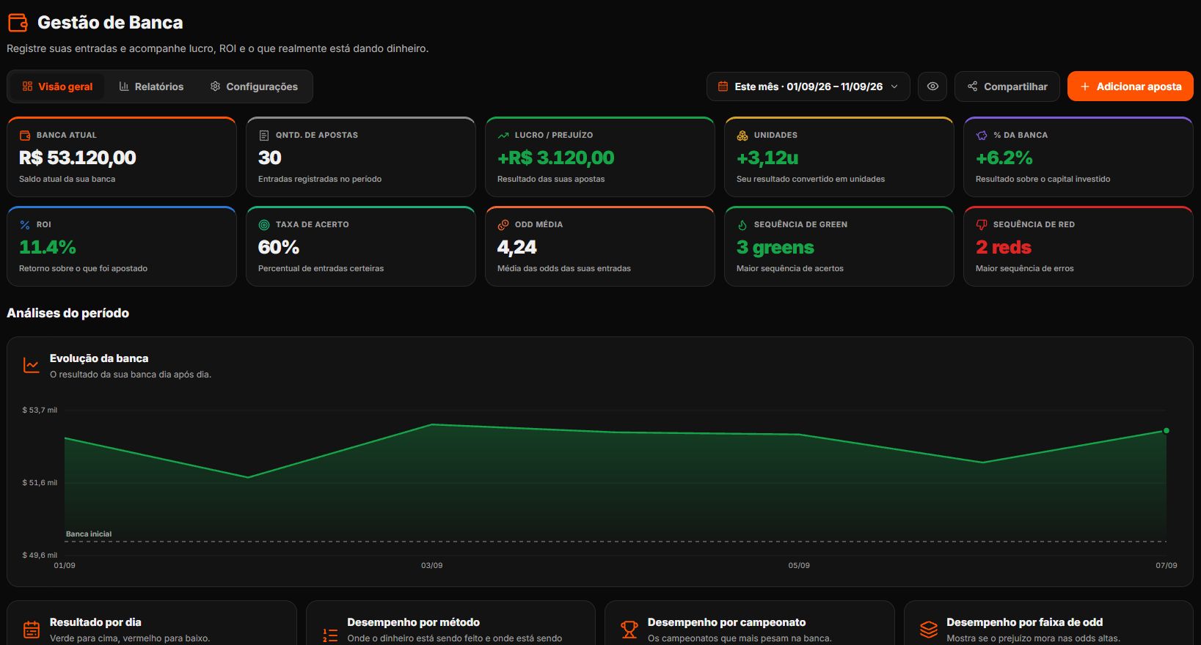Click the odds icon in Odd Média card

[503, 225]
